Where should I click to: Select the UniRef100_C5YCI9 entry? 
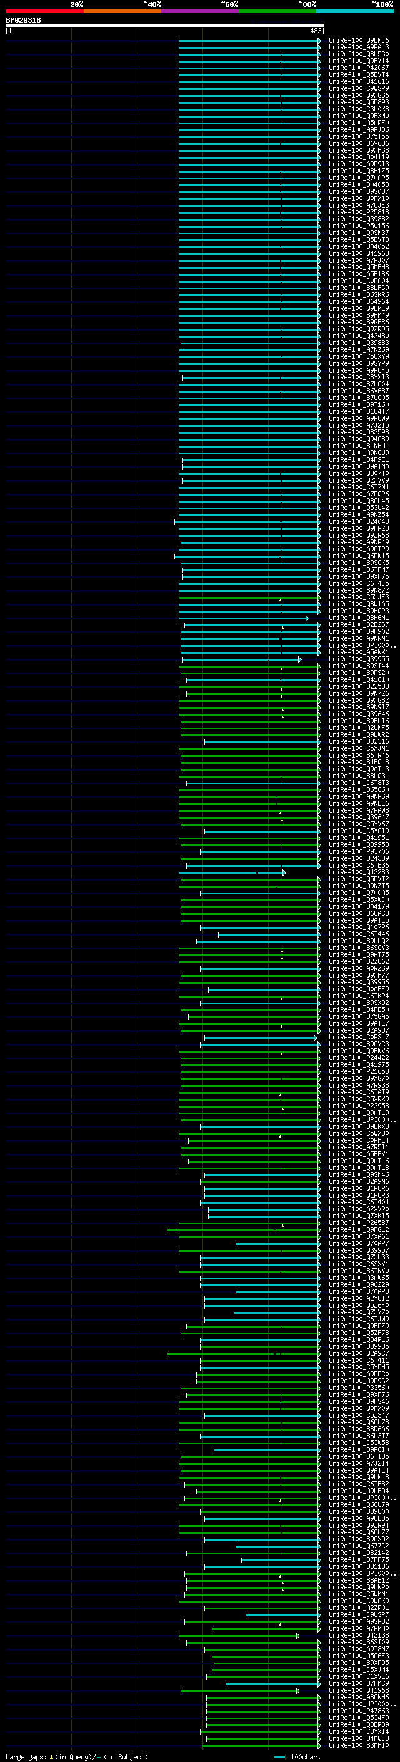coord(358,831)
